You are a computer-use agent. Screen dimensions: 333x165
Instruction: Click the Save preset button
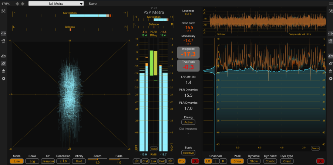pyautogui.click(x=92, y=3)
